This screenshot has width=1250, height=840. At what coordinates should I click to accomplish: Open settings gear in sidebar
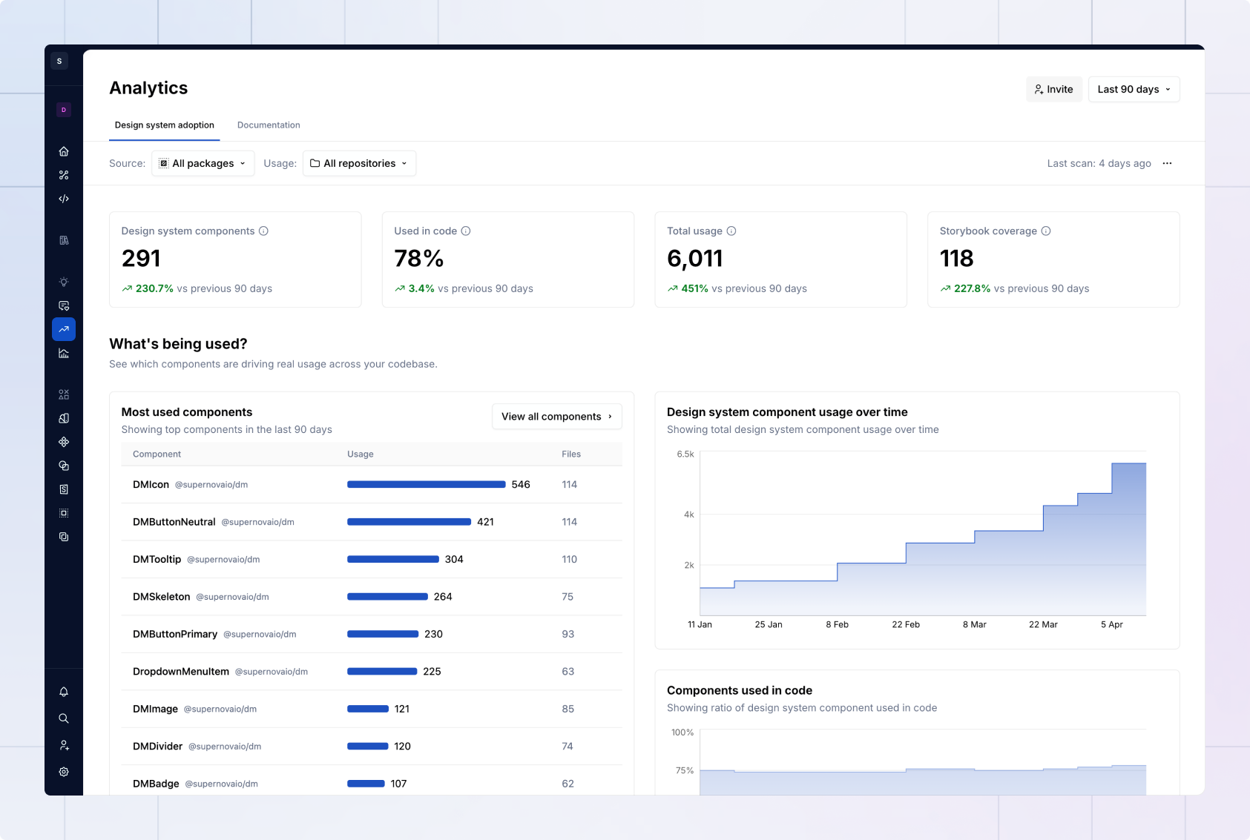point(64,772)
